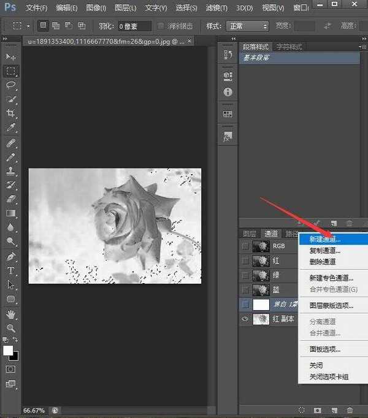Switch to the 图层 tab

point(250,234)
